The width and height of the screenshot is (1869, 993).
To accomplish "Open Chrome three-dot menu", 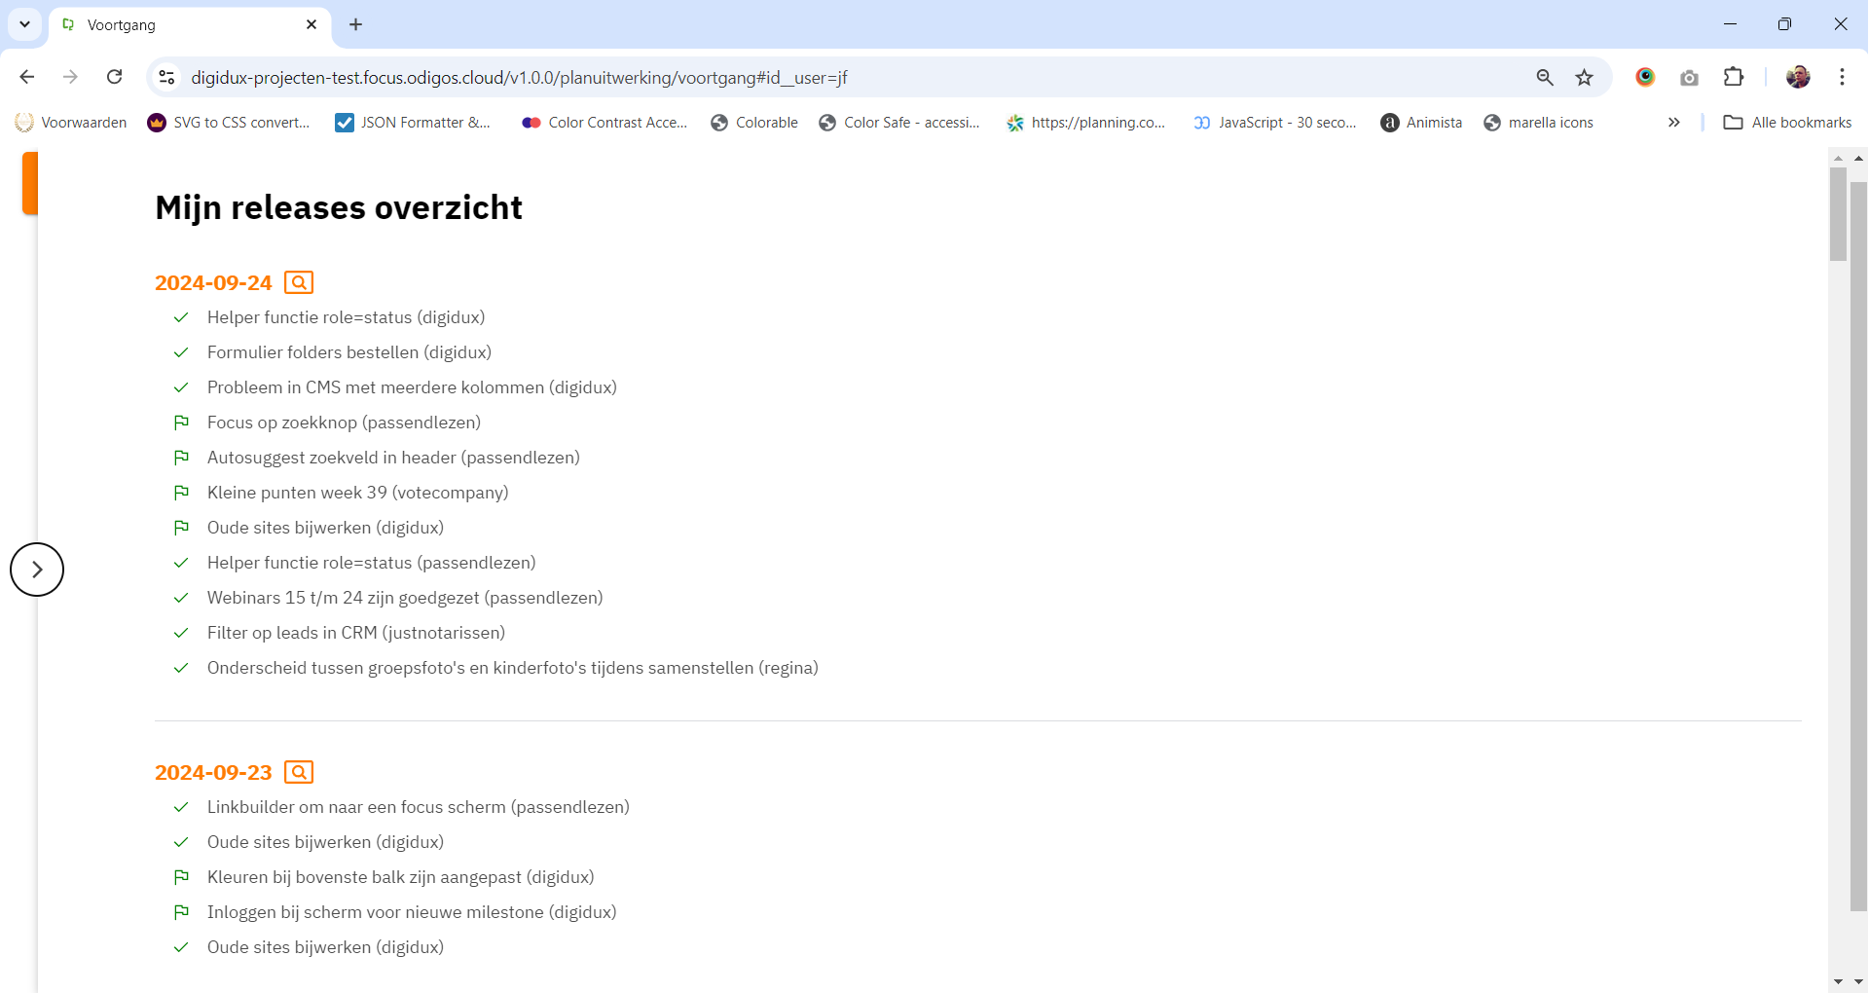I will click(x=1842, y=77).
